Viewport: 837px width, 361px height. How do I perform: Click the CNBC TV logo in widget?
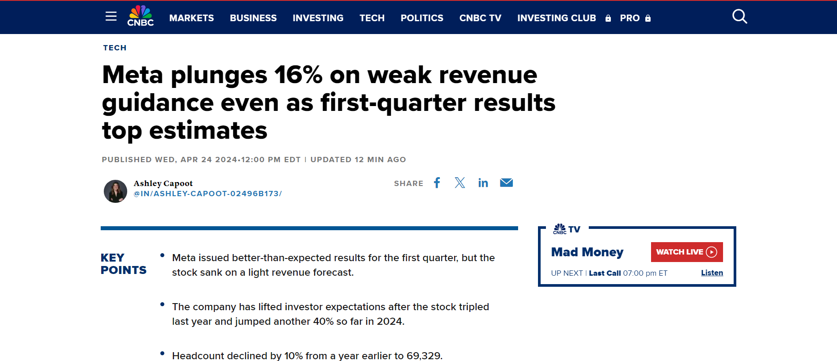(566, 229)
